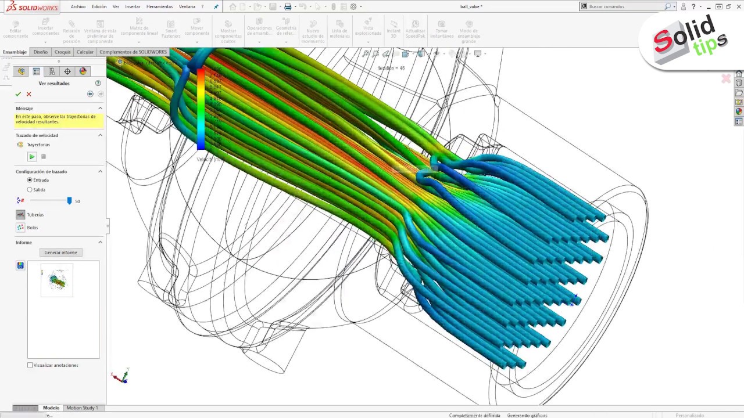Open Insertar componentes dropdown
744x418 pixels.
click(45, 41)
